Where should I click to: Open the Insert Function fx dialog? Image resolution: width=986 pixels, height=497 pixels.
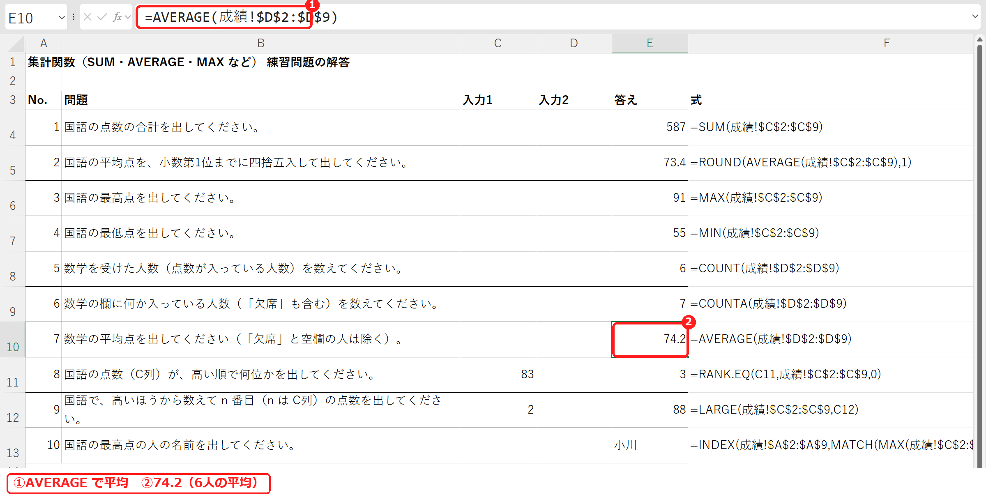(x=117, y=17)
